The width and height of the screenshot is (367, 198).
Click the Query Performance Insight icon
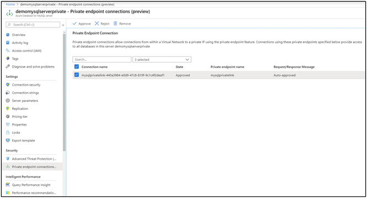pos(8,185)
